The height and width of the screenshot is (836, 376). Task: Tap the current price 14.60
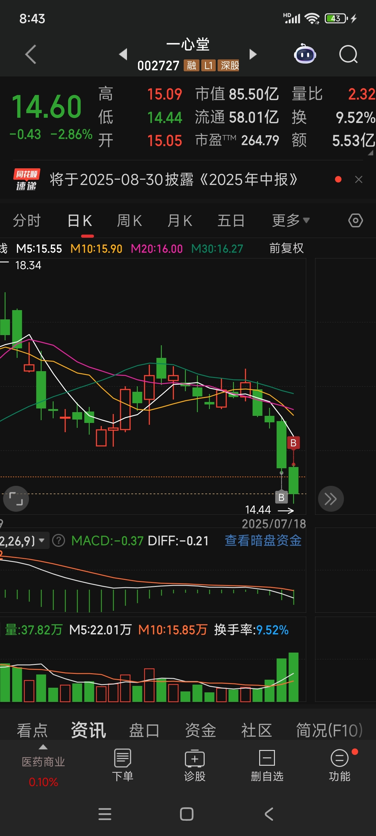[47, 106]
